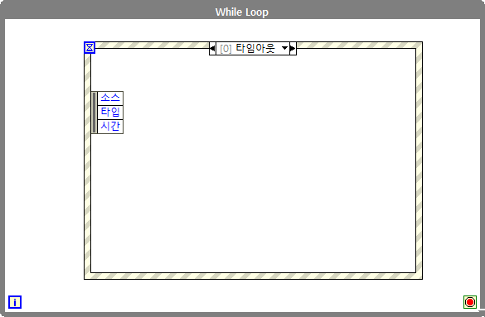Open the event case selector dropdown arrow

(284, 48)
